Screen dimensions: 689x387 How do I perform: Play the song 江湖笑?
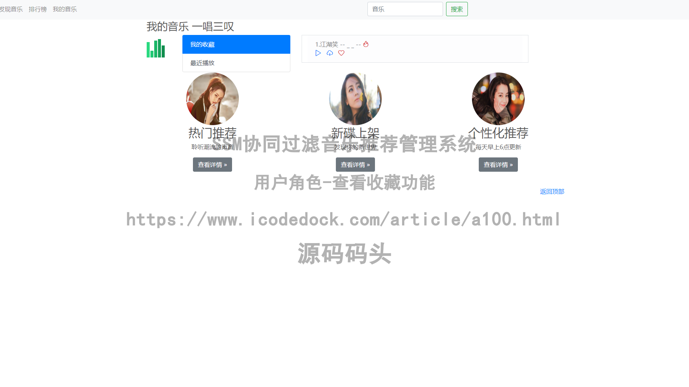(318, 53)
